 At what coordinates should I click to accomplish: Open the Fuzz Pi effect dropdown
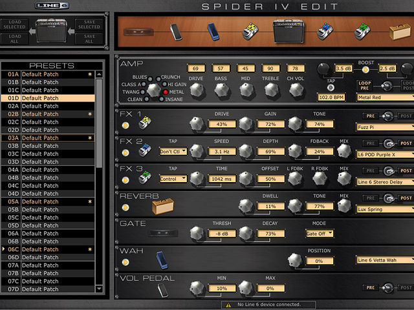pos(385,127)
